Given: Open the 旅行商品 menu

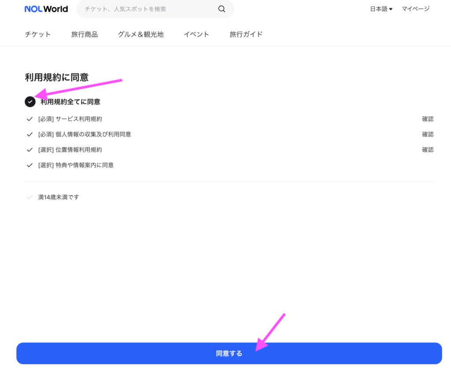Looking at the screenshot, I should pyautogui.click(x=85, y=34).
